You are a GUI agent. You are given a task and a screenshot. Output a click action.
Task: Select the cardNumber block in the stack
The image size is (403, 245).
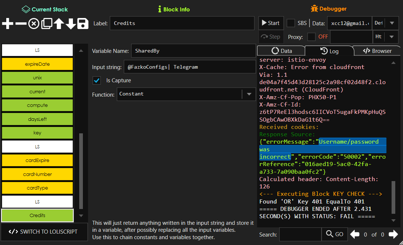click(x=37, y=174)
